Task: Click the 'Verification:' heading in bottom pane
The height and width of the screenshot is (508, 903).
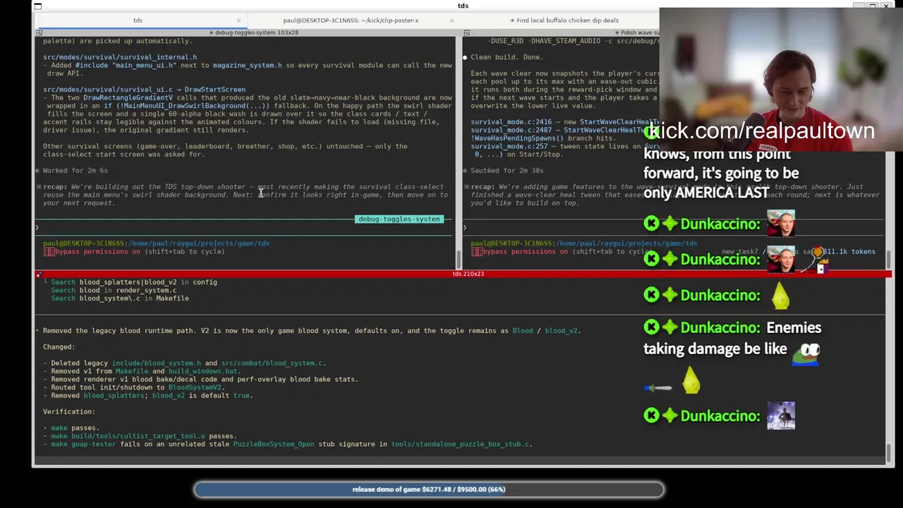Action: [69, 412]
